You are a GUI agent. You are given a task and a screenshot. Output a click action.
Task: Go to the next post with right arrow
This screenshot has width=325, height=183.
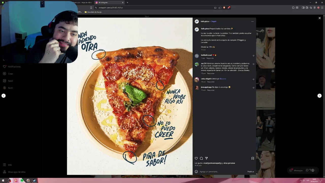(x=319, y=96)
